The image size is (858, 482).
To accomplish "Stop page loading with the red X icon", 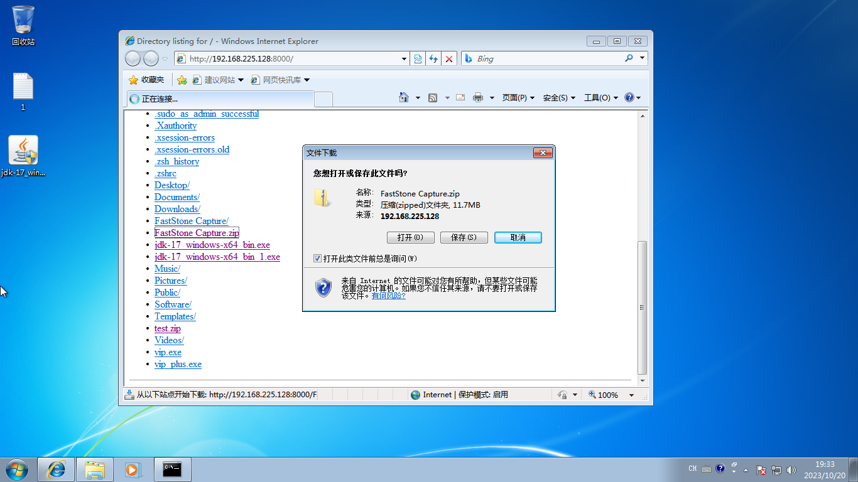I will pos(448,58).
